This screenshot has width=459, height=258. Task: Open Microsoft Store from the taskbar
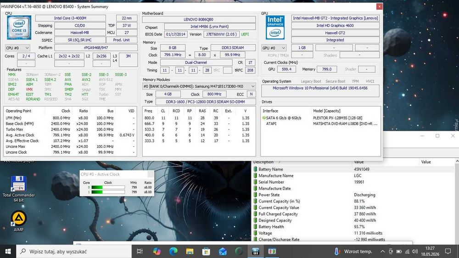point(206,251)
